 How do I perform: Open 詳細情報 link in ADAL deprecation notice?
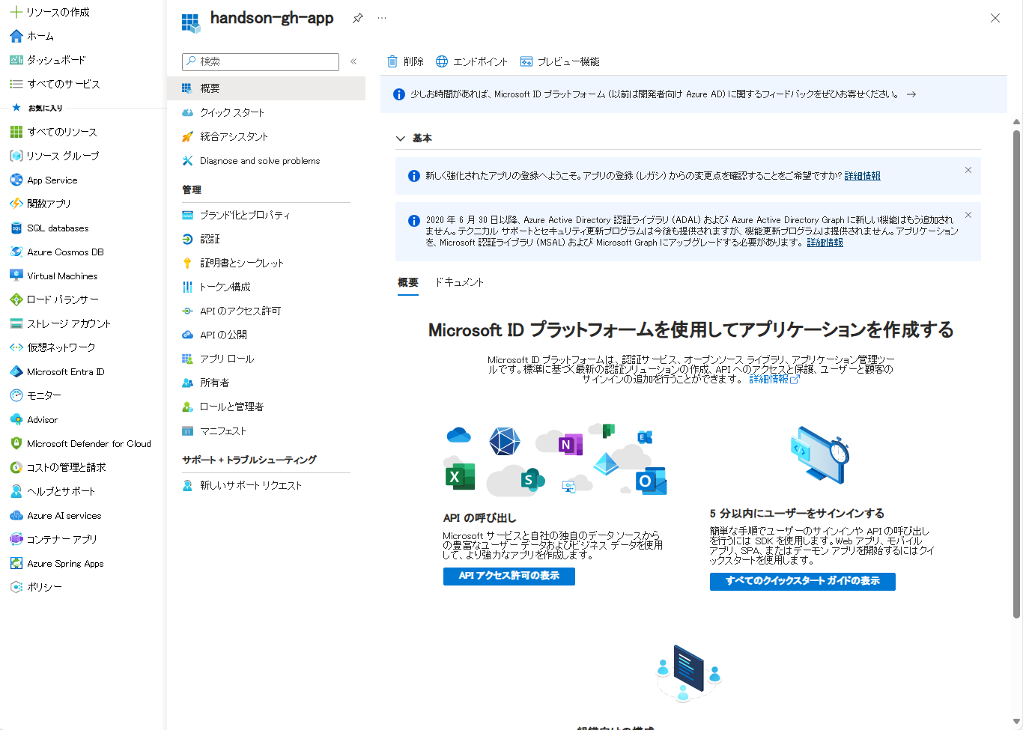point(825,243)
